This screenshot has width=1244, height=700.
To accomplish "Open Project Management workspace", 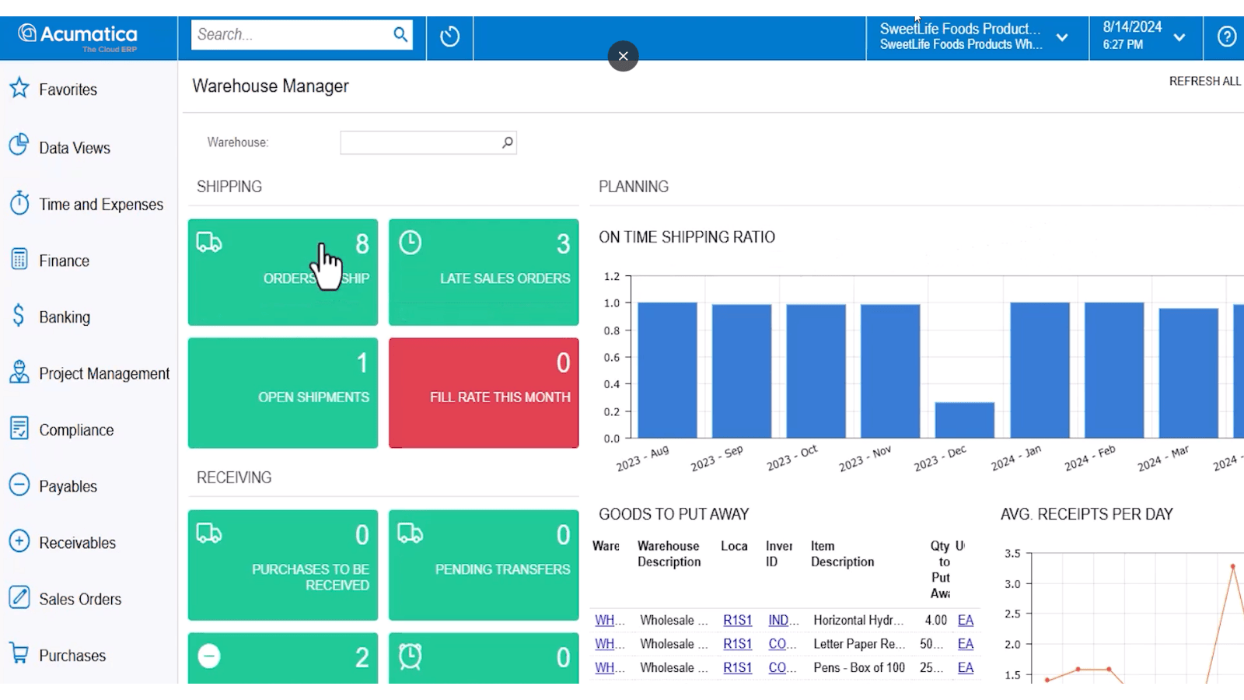I will point(104,374).
